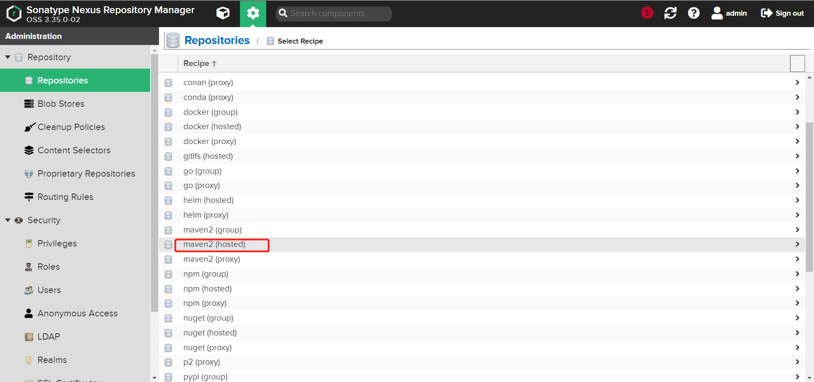Click the Realms shield icon
The image size is (814, 382).
point(29,360)
